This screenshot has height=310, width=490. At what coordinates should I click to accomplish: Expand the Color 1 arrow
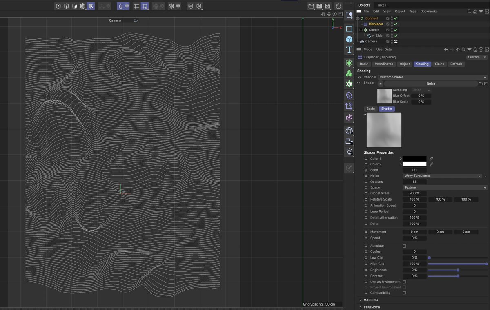pyautogui.click(x=401, y=158)
